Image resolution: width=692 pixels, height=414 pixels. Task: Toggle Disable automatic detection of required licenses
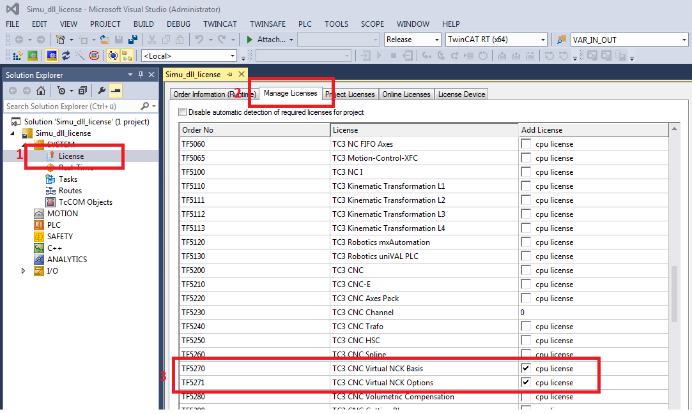tap(182, 112)
